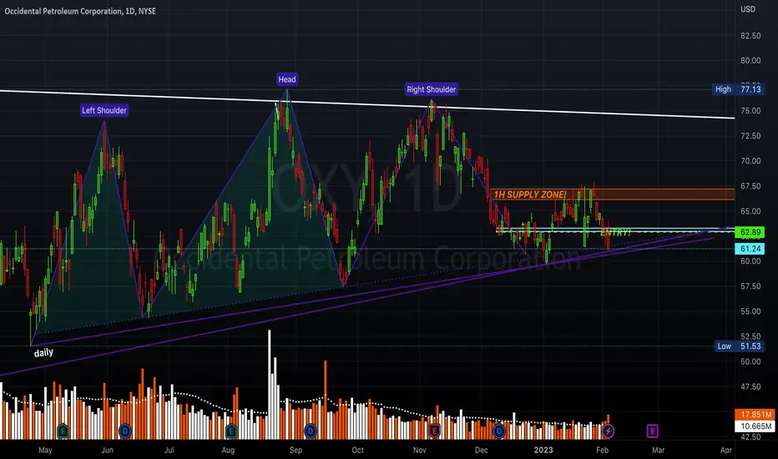Open the green earnings E marker in August

coord(230,431)
